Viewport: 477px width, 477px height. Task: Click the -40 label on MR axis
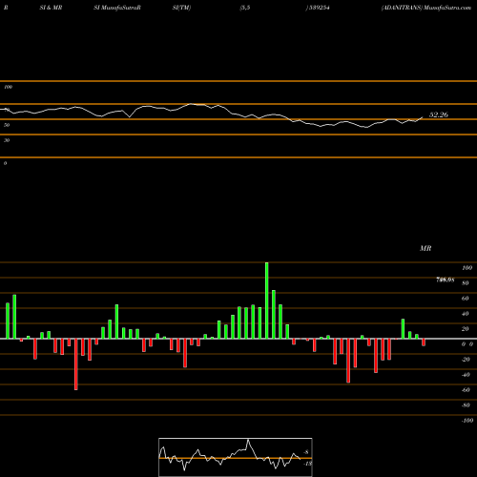point(466,375)
